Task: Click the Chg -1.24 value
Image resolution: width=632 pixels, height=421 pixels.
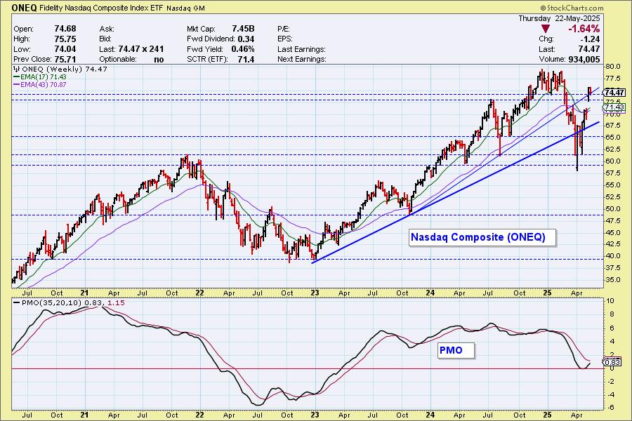Action: pos(590,39)
